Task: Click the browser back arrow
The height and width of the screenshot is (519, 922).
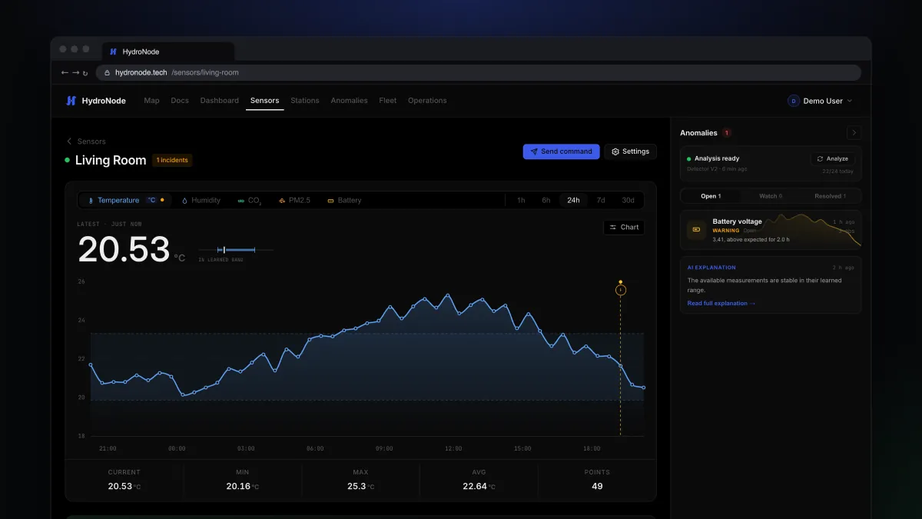Action: (65, 73)
